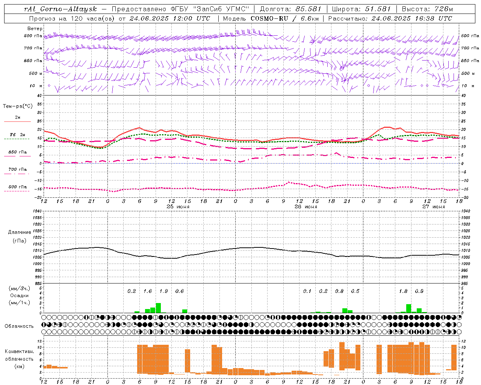Image resolution: width=481 pixels, height=385 pixels.
Task: Select the Широта: 51.581 header field
Action: click(x=362, y=9)
